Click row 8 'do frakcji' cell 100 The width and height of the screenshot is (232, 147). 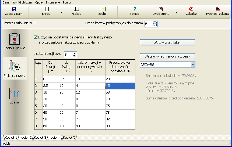[67, 126]
